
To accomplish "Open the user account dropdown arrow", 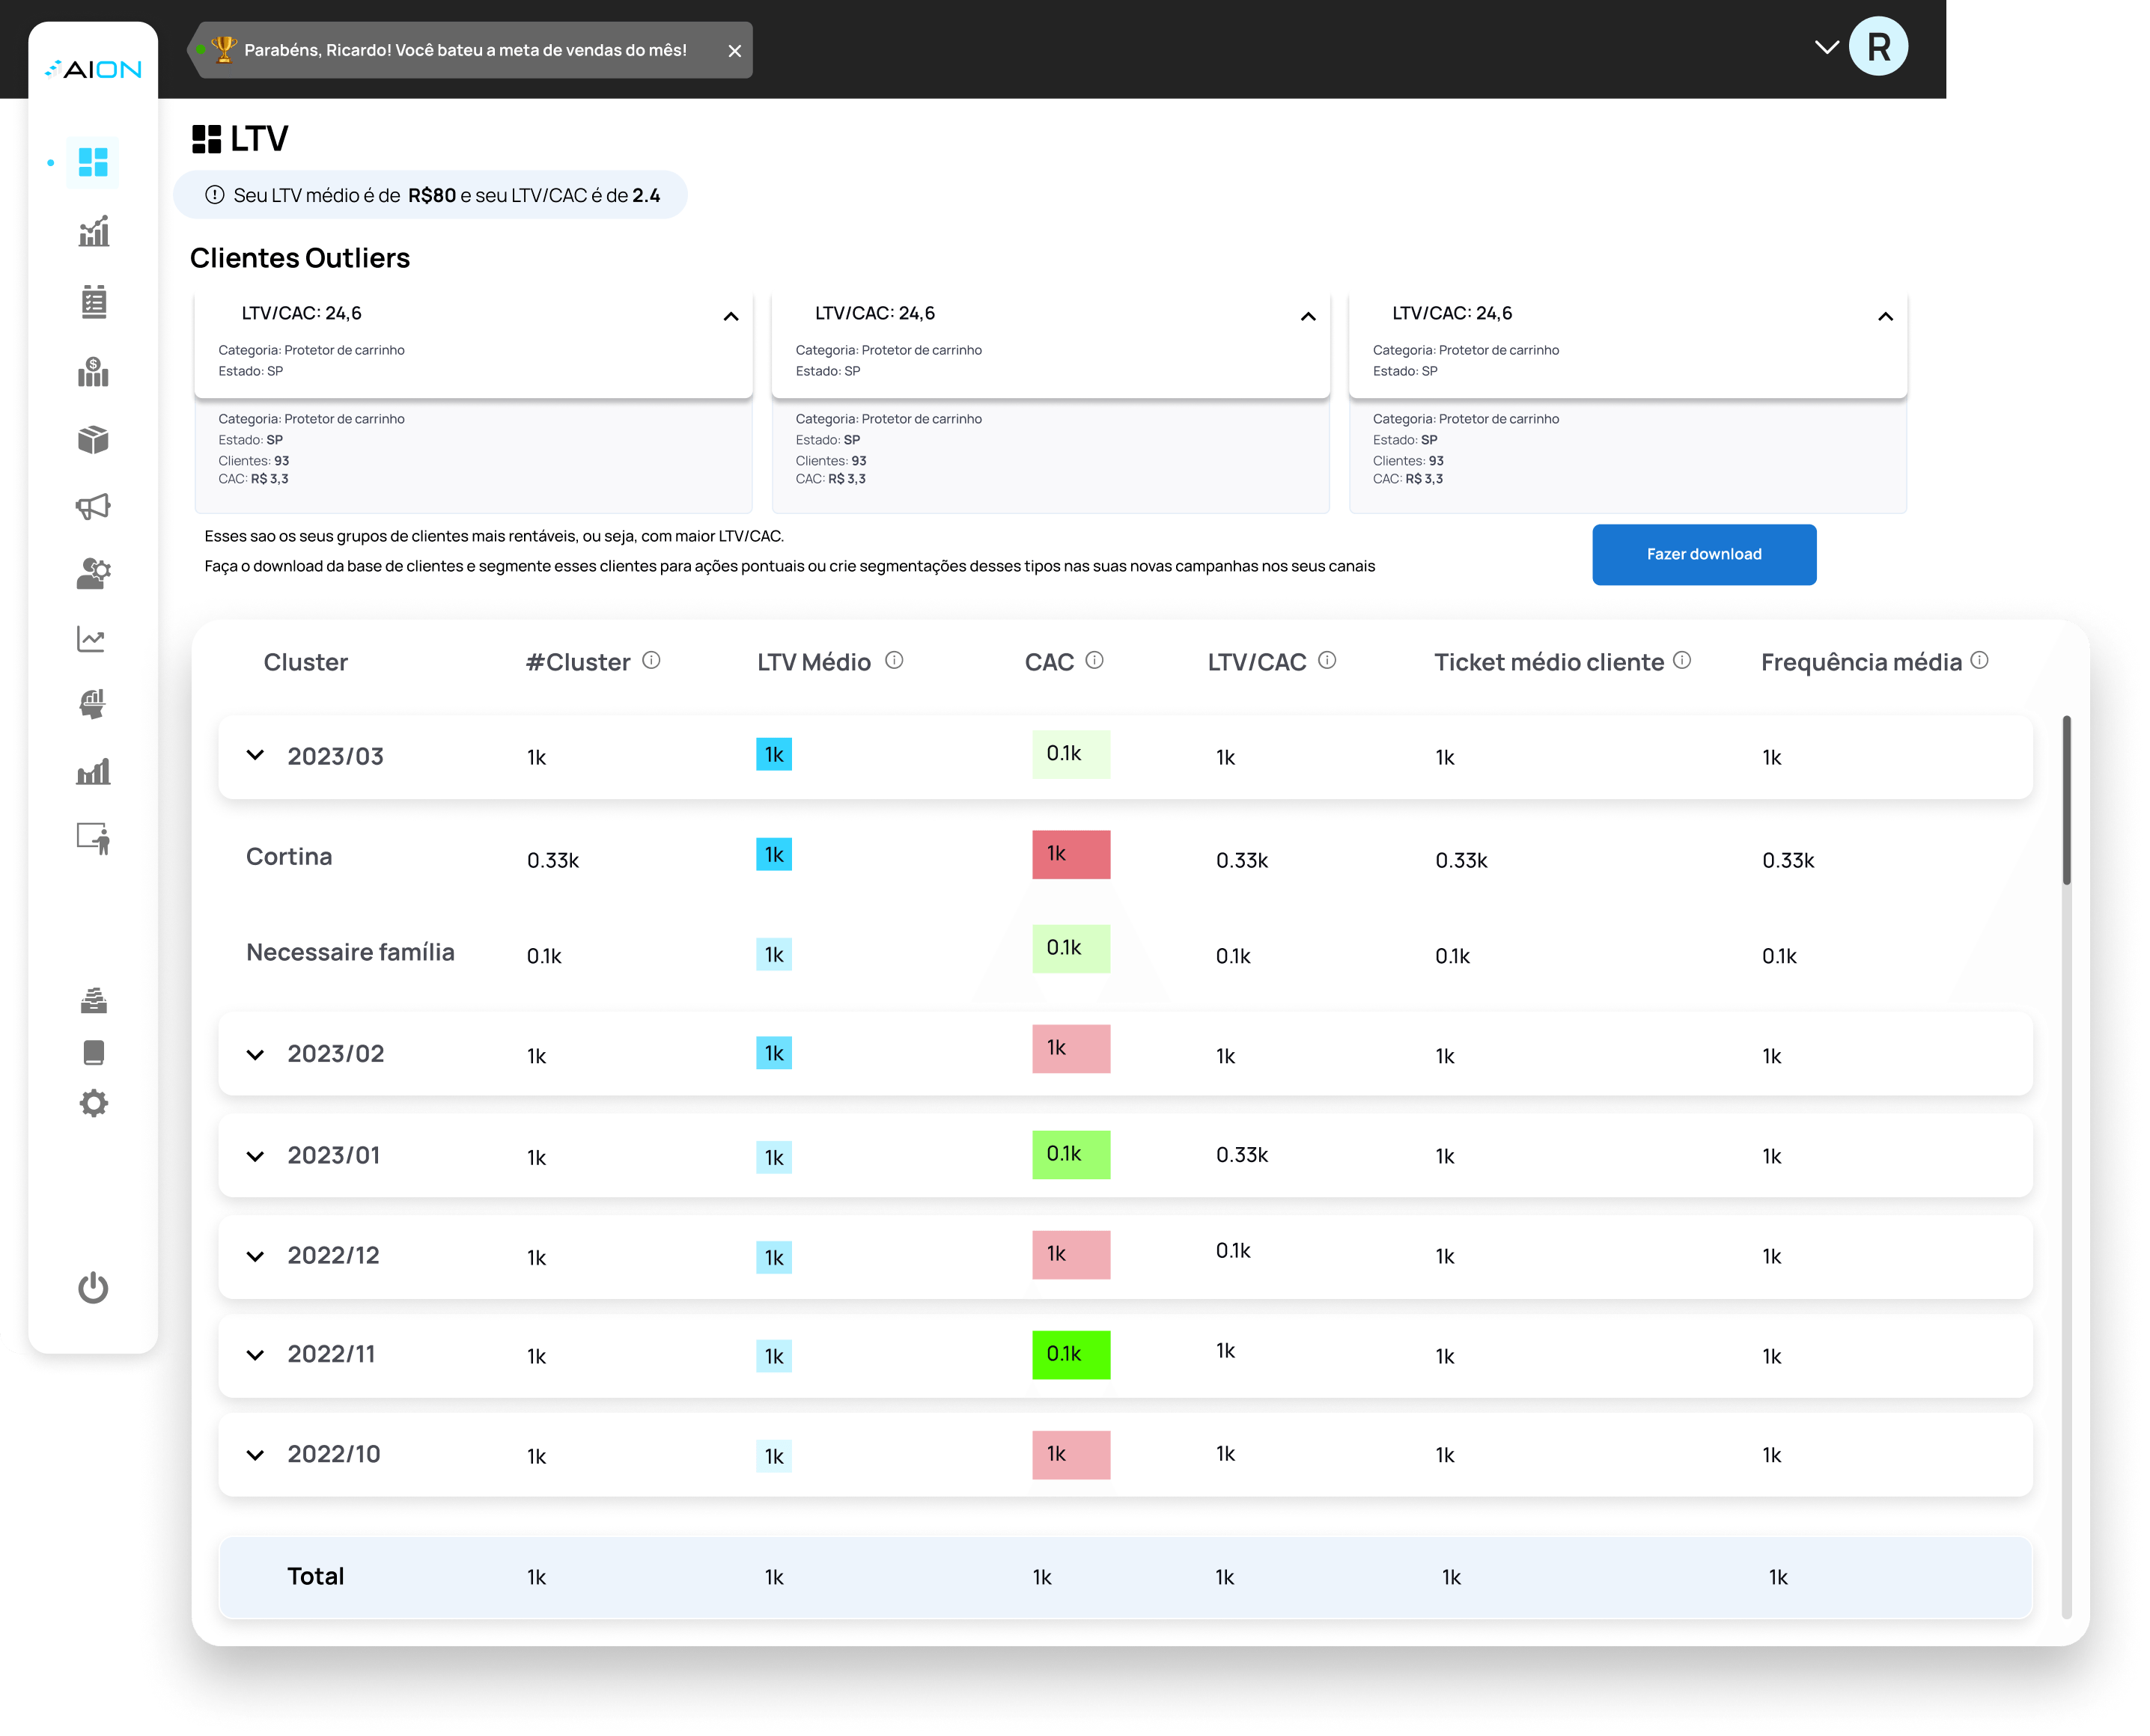I will tap(1828, 46).
